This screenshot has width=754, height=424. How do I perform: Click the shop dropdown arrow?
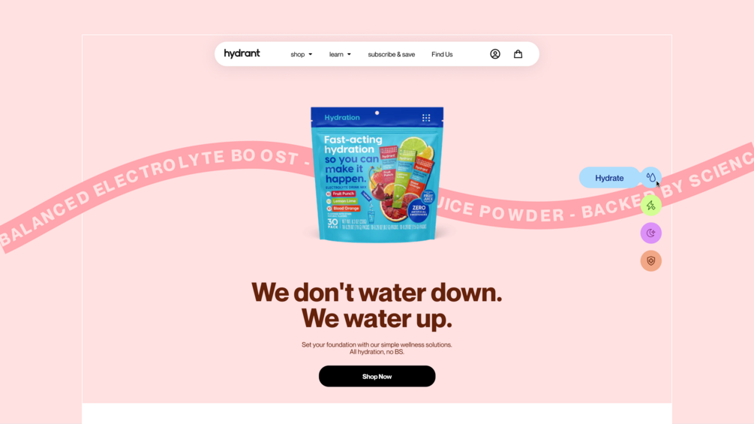pos(310,54)
